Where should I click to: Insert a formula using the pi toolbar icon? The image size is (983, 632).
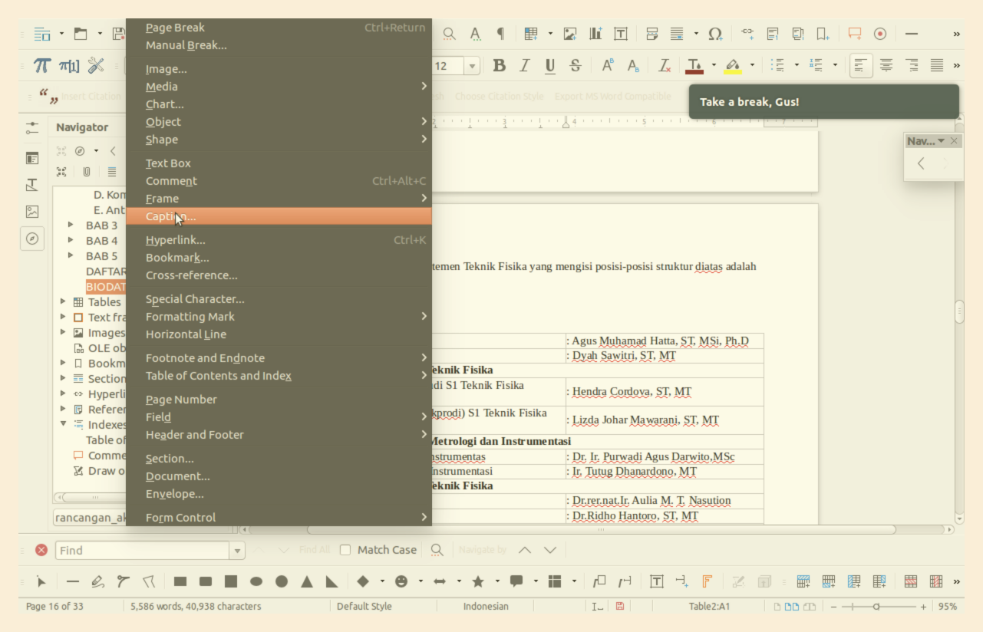click(x=41, y=66)
